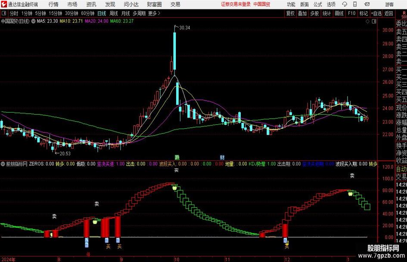Screen dimensions: 407x262
Task: Click the 统计 toolbar button
Action: tap(326, 13)
